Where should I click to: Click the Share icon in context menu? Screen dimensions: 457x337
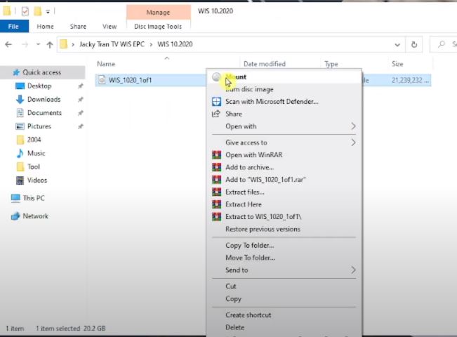(216, 114)
